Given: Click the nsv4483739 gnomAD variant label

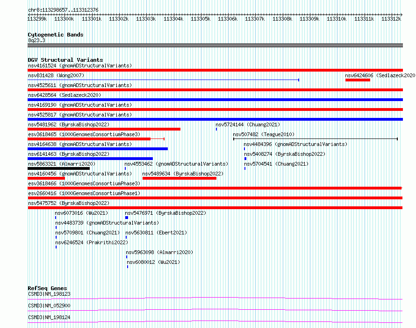Looking at the screenshot, I should click(x=107, y=223).
